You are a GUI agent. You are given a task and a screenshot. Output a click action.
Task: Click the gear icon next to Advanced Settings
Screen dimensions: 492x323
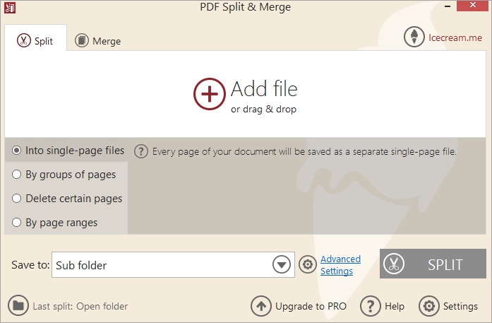(308, 264)
